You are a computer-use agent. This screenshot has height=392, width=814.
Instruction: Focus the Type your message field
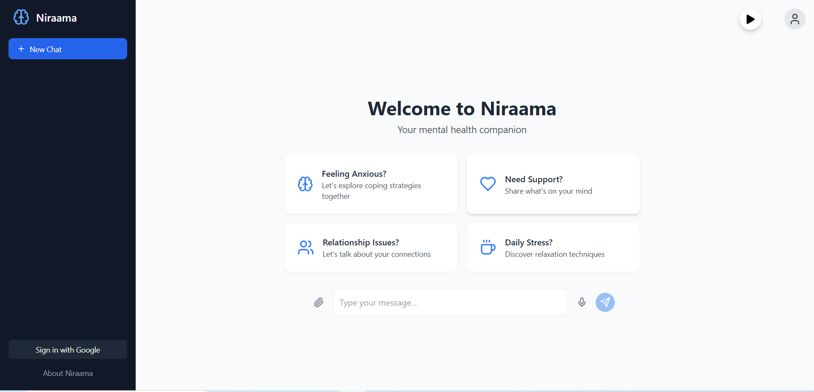pos(450,302)
